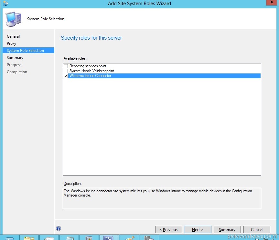Check the System Health Validator point box

pyautogui.click(x=66, y=71)
